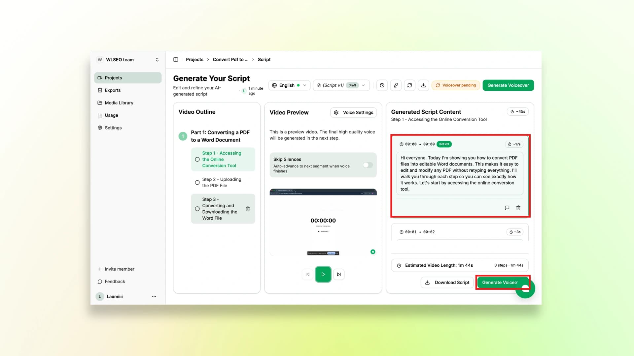
Task: Add a comment to the intro segment
Action: (x=507, y=208)
